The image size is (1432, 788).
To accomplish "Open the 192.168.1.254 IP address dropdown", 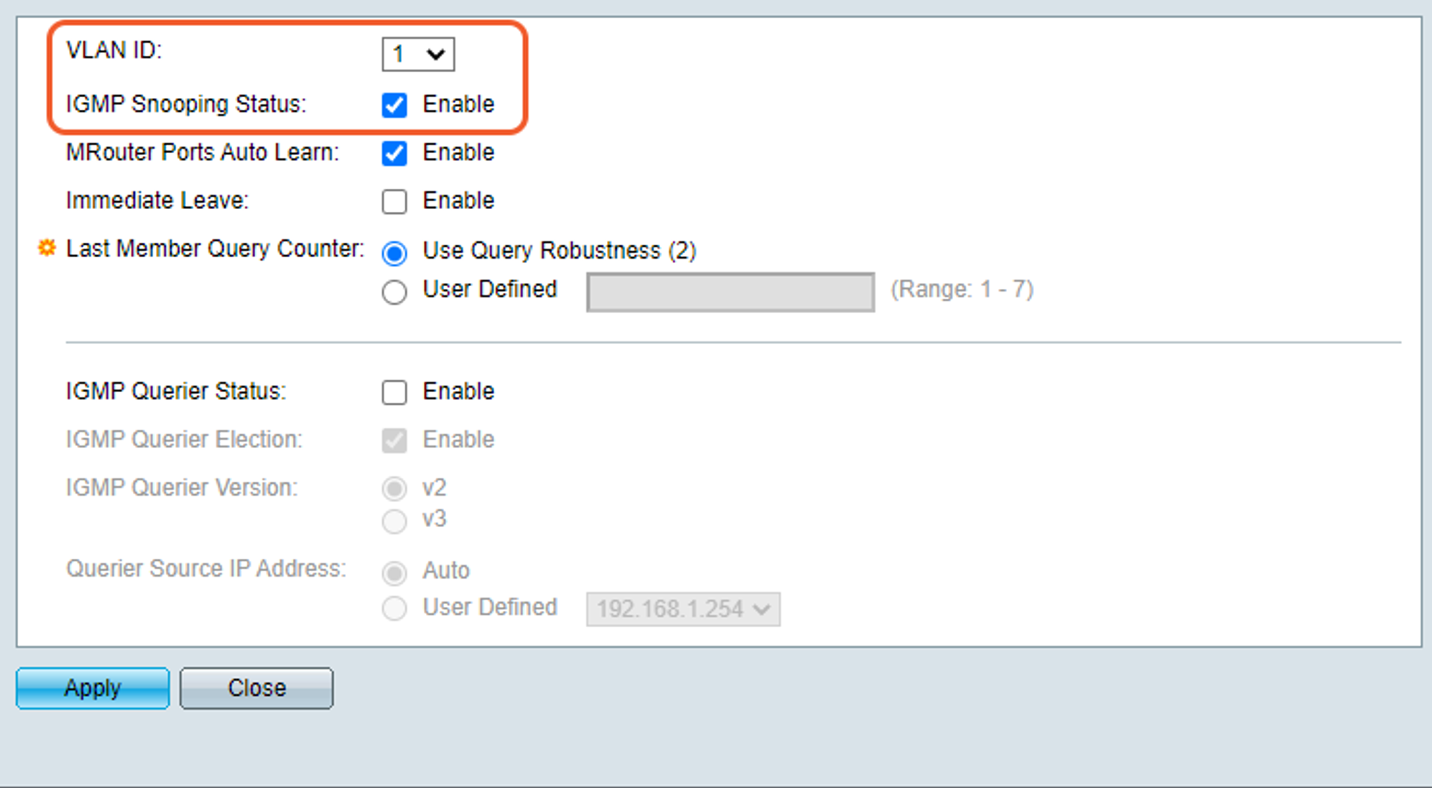I will click(x=683, y=609).
